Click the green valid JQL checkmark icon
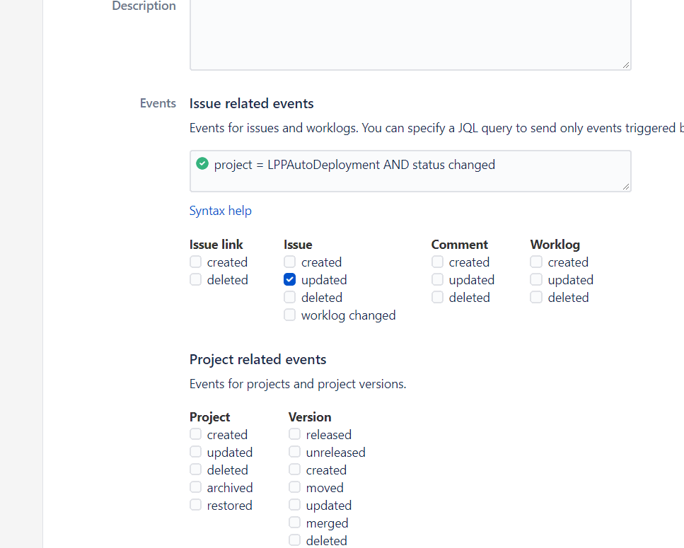The image size is (684, 548). coord(202,163)
